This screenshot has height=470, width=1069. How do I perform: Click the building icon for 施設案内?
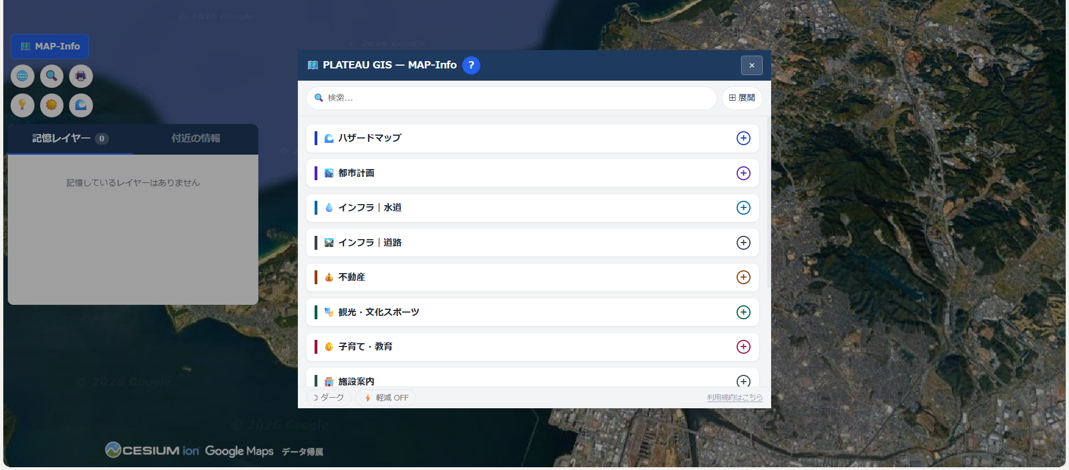329,382
